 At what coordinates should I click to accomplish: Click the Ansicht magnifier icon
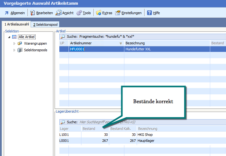(x=58, y=13)
